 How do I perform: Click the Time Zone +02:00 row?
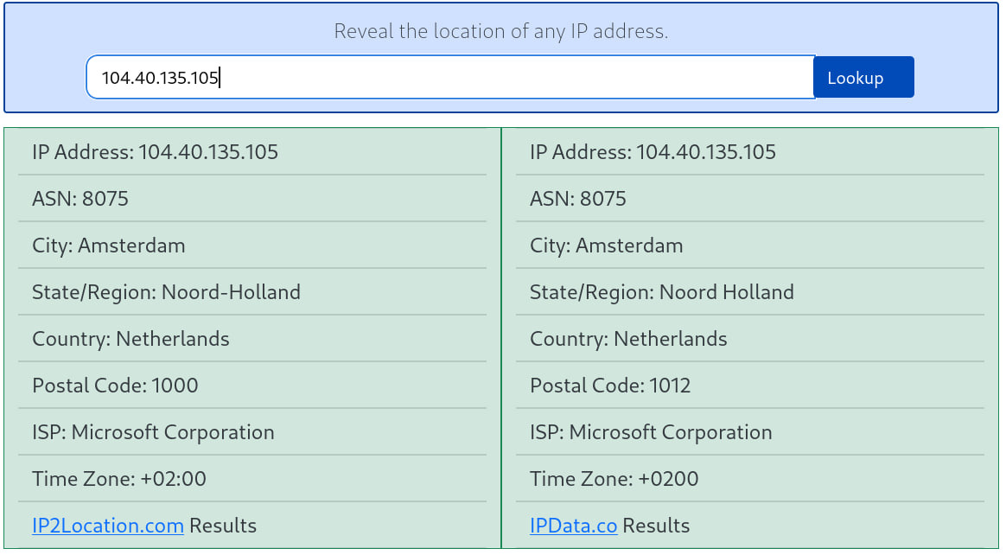[x=119, y=479]
